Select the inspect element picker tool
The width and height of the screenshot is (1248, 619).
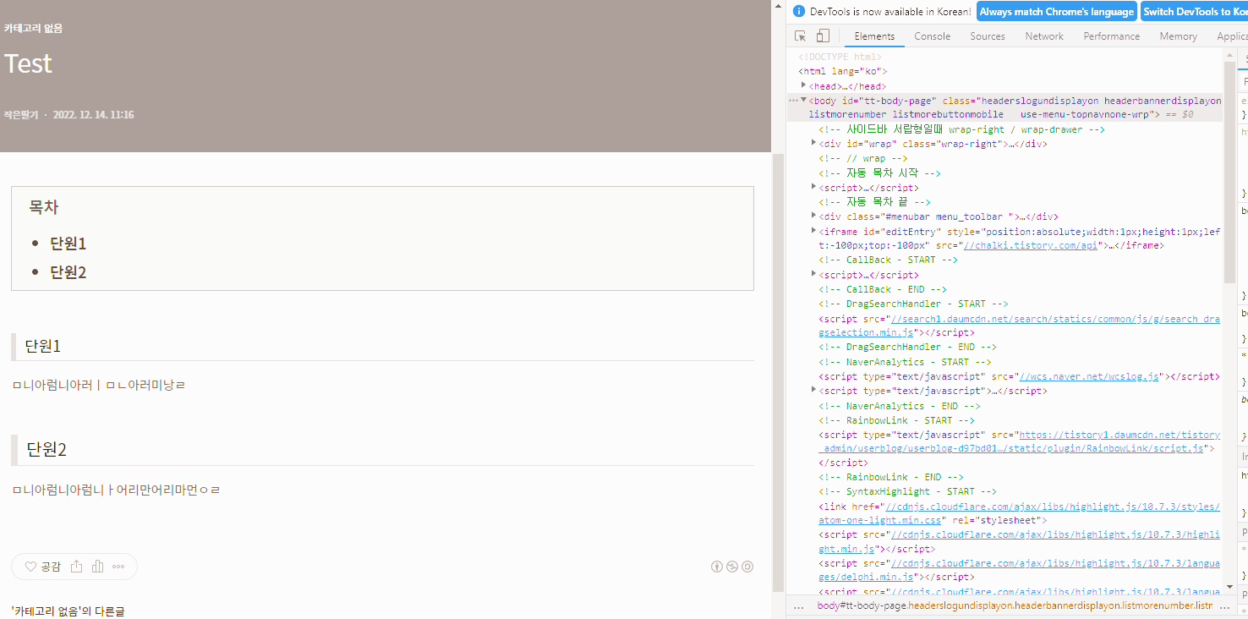tap(800, 36)
